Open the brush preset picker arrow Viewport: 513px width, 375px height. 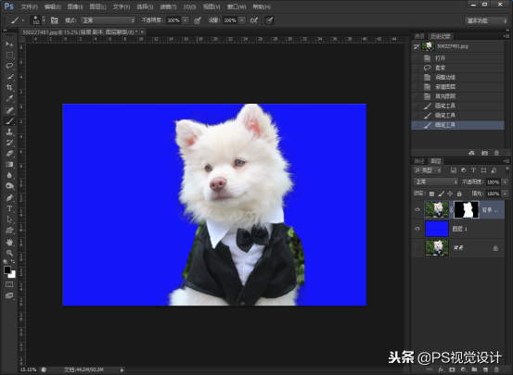[x=44, y=20]
